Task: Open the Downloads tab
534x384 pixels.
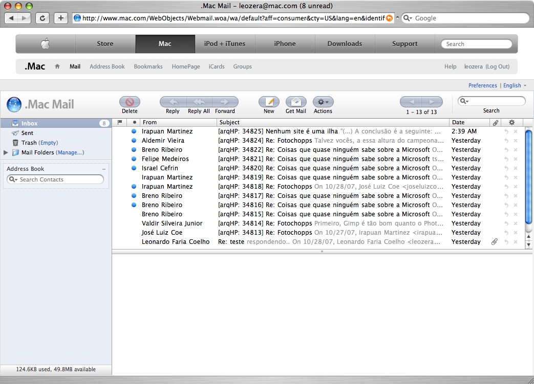Action: click(x=345, y=43)
